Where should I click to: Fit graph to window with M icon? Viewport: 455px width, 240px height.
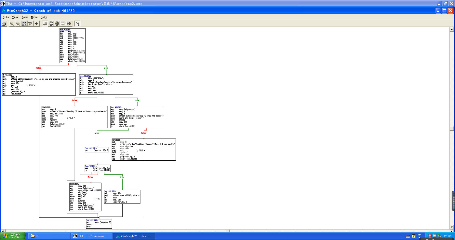coord(24,24)
